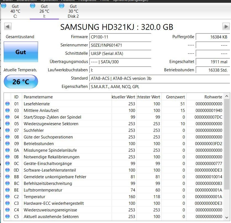Go to previous disk with left arrow
Screen dimensions: 231x223
[x=8, y=27]
